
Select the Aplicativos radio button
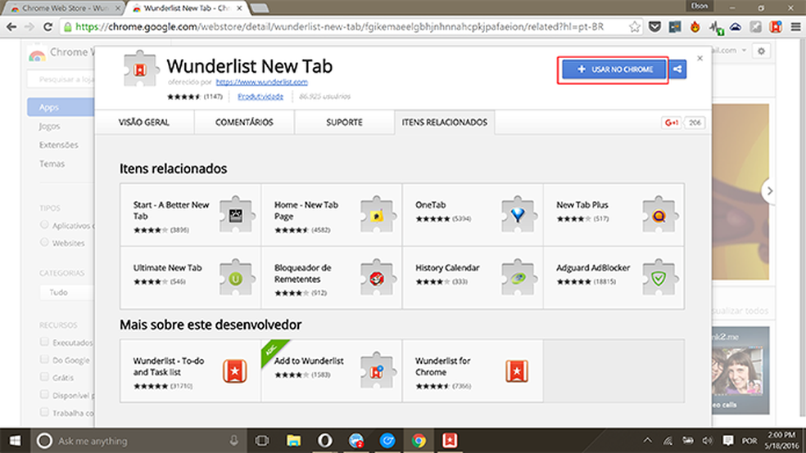point(44,225)
